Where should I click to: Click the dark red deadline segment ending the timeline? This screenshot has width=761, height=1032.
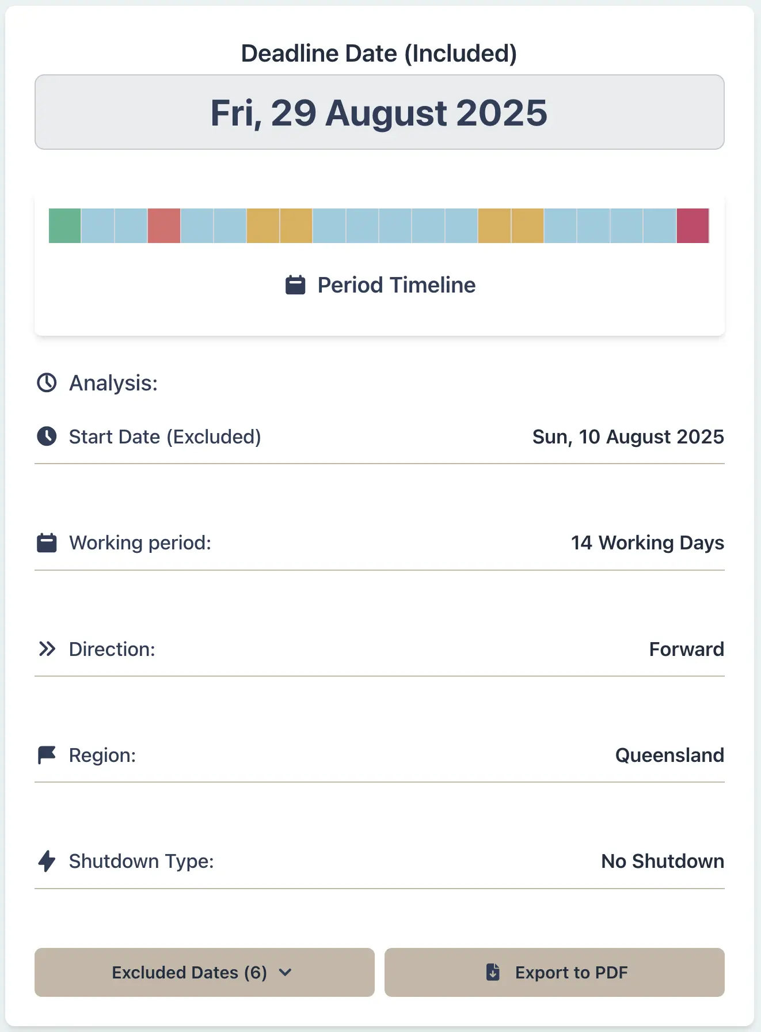692,226
